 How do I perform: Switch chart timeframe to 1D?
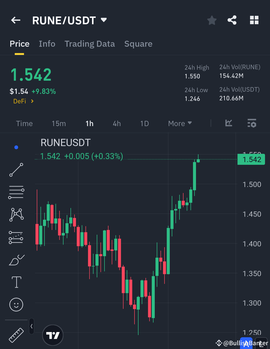tap(144, 123)
